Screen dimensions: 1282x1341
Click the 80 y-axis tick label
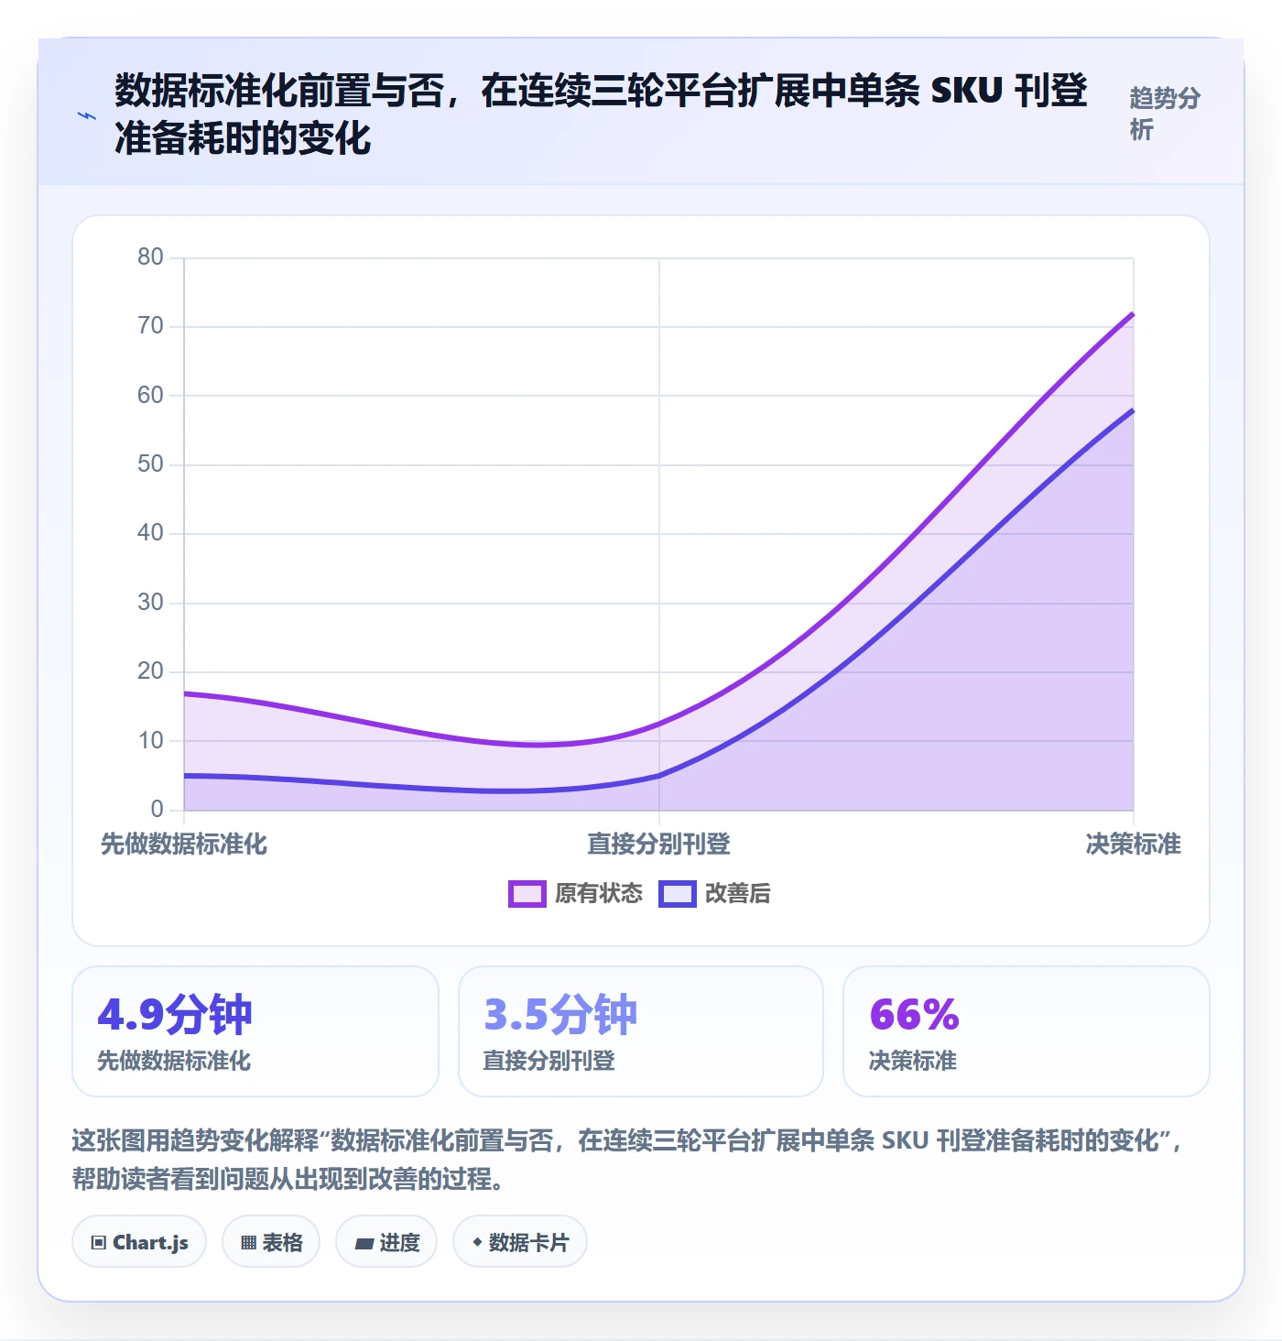pos(150,256)
